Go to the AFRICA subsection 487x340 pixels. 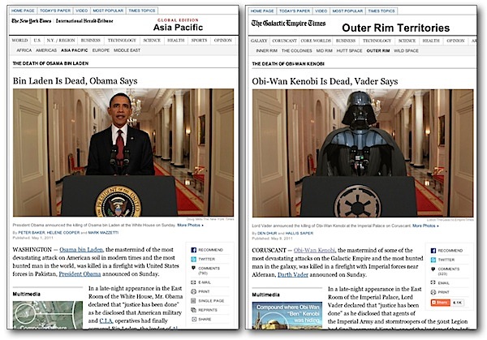24,50
